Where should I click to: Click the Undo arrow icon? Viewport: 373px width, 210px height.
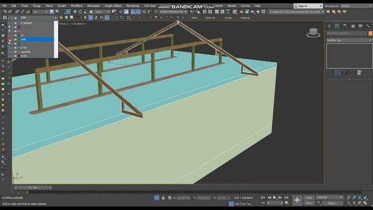coord(5,12)
